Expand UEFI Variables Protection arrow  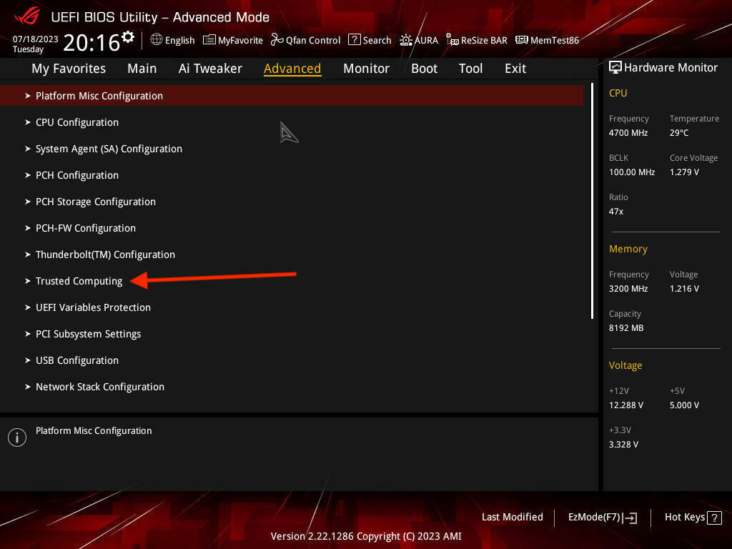click(x=28, y=307)
